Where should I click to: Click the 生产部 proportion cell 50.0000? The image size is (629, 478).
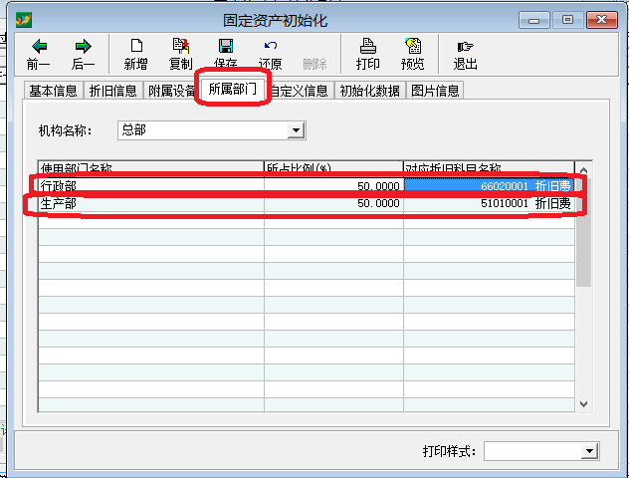pos(333,203)
